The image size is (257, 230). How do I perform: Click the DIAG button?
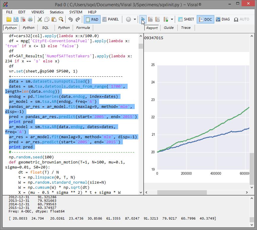[223, 19]
